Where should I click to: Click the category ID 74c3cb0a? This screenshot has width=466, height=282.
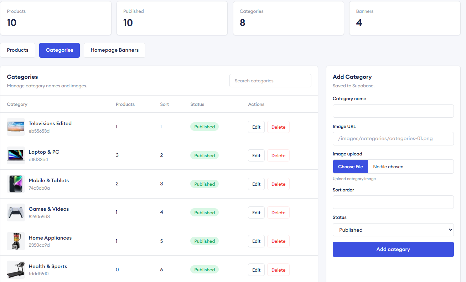[x=39, y=188]
